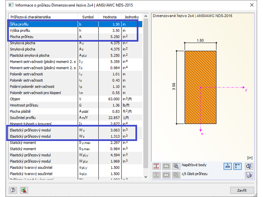
Task: Click the 3.50 height dimension in the drawing
Action: pos(174,86)
